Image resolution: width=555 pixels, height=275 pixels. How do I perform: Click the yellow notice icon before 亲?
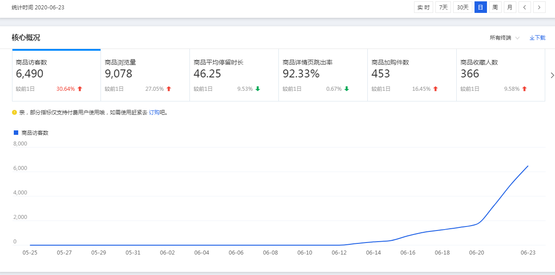(x=14, y=113)
